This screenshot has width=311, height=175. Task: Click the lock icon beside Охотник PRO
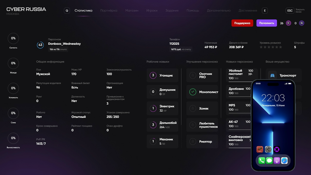[x=192, y=75]
